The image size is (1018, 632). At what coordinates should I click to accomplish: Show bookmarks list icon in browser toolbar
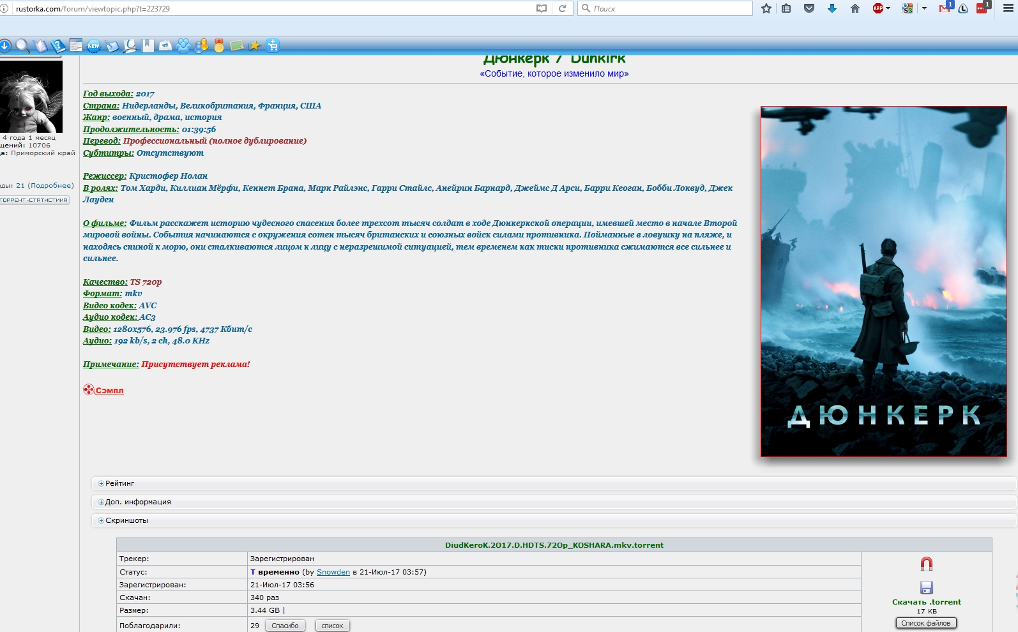click(x=786, y=8)
